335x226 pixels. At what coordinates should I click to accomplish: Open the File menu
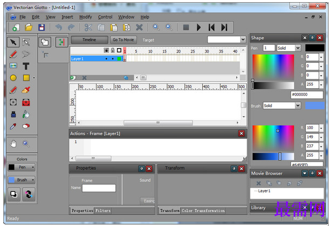pos(22,17)
